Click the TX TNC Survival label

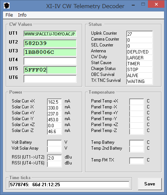pos(106,80)
